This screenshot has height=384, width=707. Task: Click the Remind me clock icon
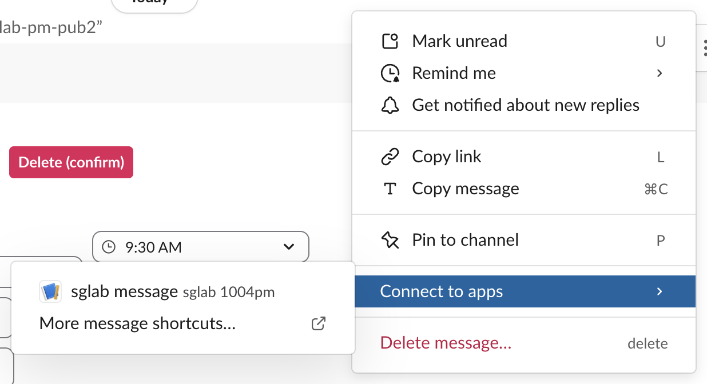390,73
